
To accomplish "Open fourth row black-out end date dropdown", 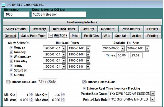I will pos(88,67).
